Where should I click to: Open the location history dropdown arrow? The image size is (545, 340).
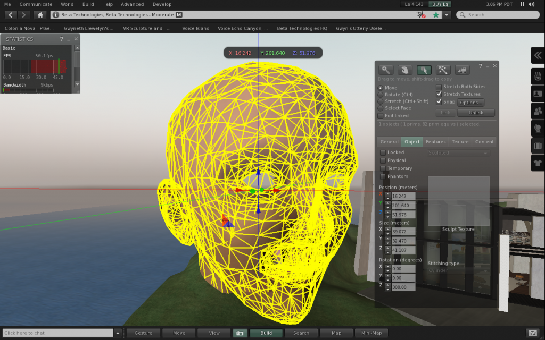coord(447,15)
